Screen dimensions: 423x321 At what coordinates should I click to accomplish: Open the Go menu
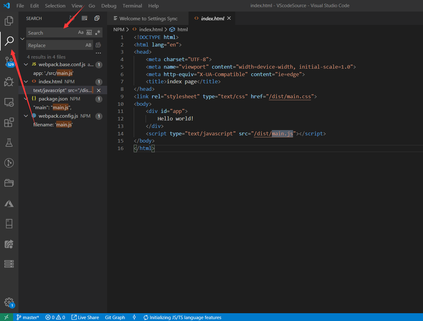(92, 6)
